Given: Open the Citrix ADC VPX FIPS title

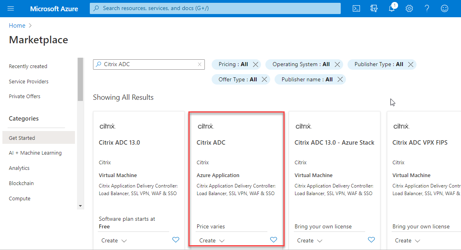Looking at the screenshot, I should [x=420, y=143].
